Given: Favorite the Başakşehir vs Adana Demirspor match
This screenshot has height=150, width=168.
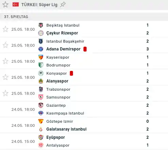Looking at the screenshot, I should click(5, 45).
